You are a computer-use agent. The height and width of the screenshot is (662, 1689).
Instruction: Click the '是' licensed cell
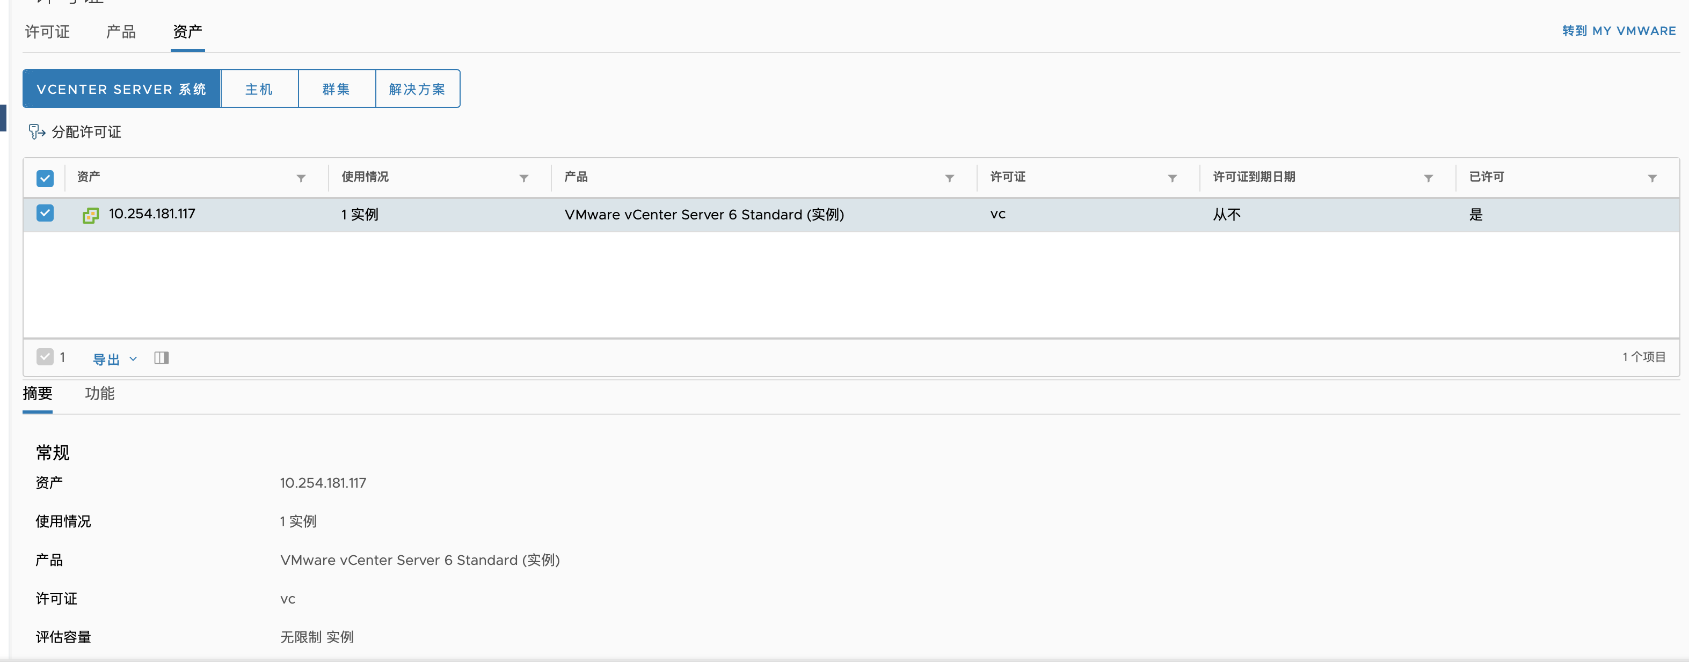[1476, 215]
